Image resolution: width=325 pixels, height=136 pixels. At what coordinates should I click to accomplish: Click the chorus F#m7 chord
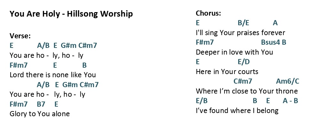pos(205,42)
